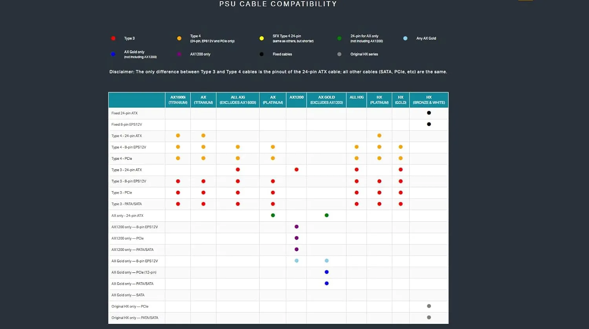
Task: Click the 'Original HX series' legend label
Action: pyautogui.click(x=364, y=54)
